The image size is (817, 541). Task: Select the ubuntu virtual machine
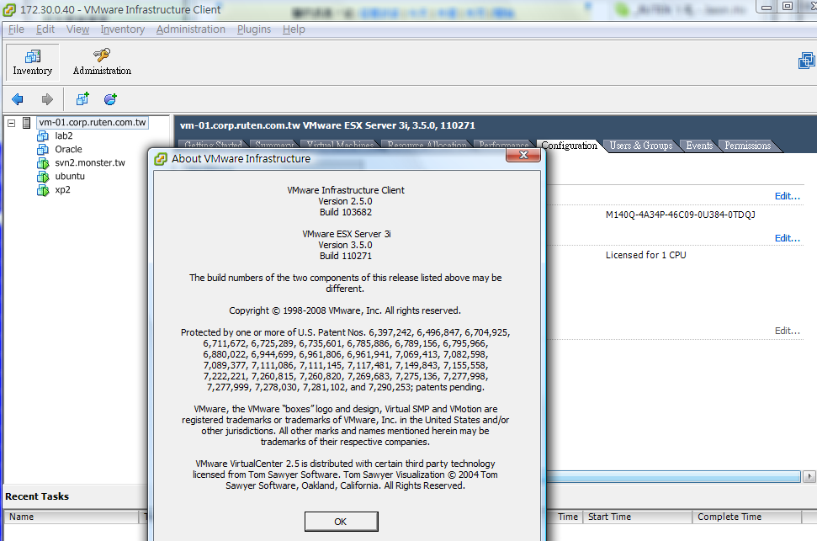70,177
